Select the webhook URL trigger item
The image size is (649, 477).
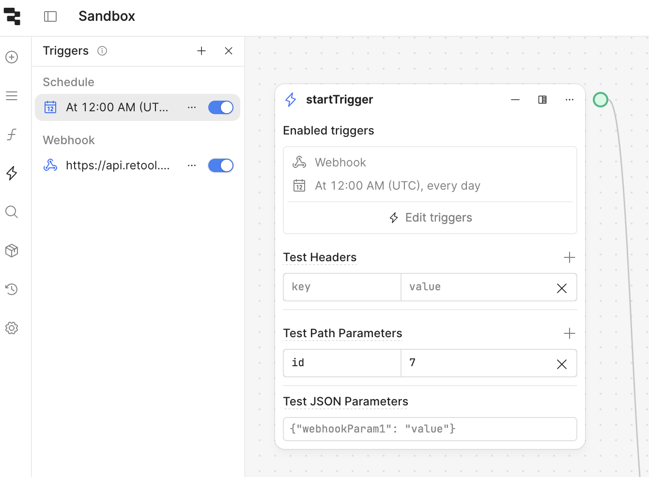pyautogui.click(x=117, y=165)
